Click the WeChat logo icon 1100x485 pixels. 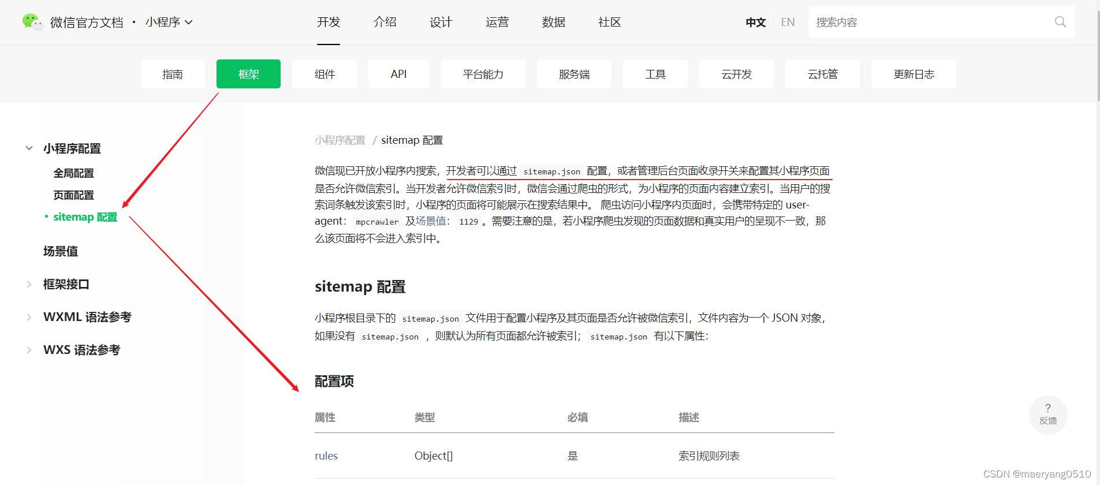coord(32,22)
